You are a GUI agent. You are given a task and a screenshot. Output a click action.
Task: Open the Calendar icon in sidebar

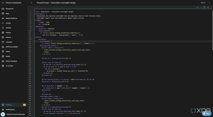pyautogui.click(x=3, y=42)
